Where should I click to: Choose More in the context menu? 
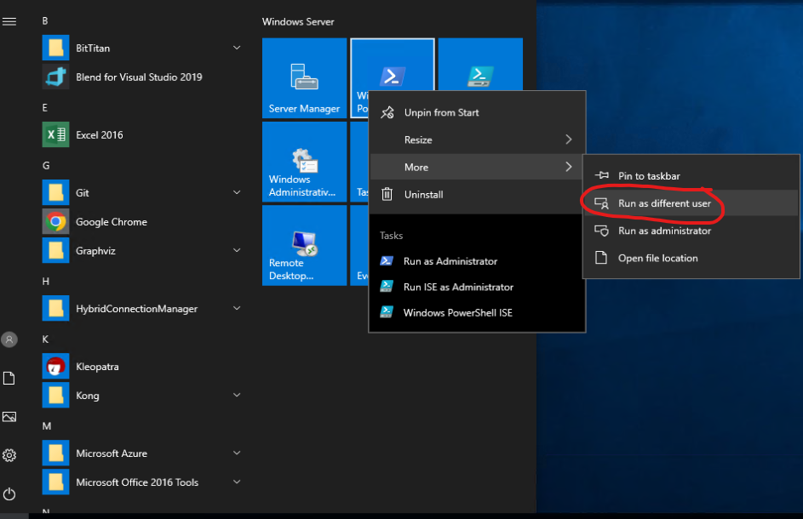click(x=478, y=167)
